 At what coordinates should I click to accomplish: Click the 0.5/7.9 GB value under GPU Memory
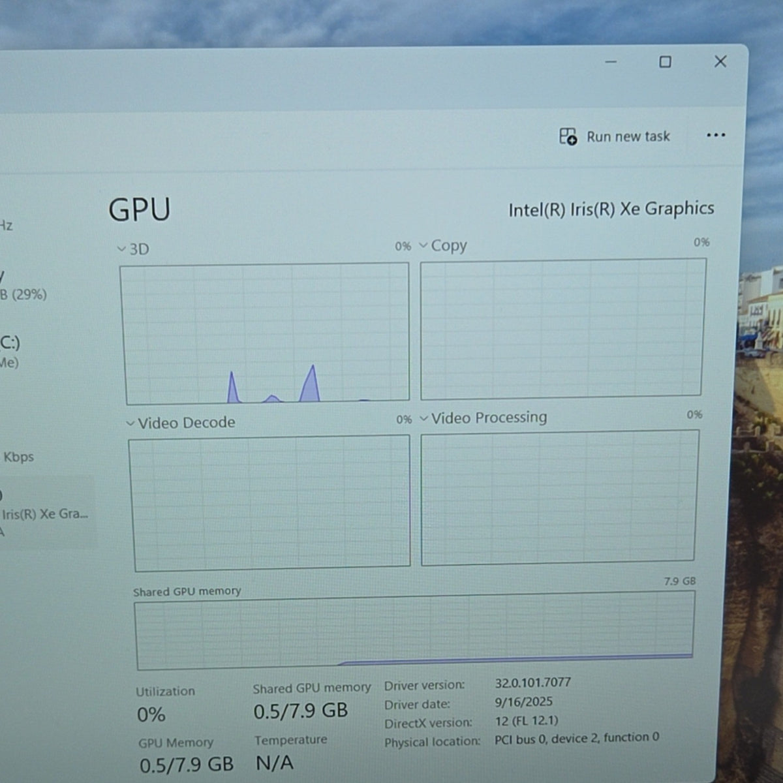tap(187, 765)
